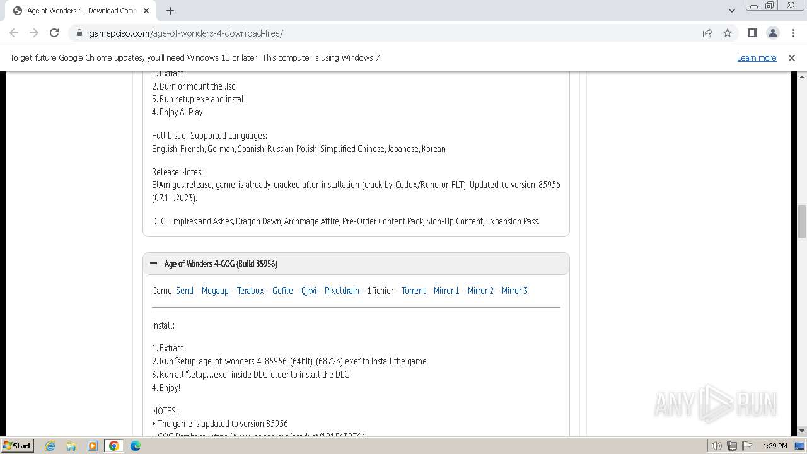Screen dimensions: 807x454
Task: Select the Age of Wonders 4 tab
Action: [x=80, y=11]
